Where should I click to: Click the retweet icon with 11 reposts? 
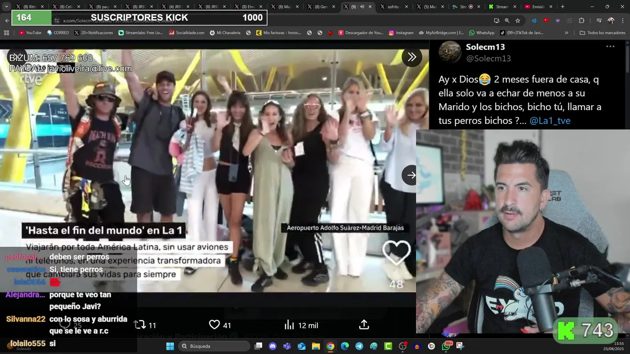(x=140, y=325)
